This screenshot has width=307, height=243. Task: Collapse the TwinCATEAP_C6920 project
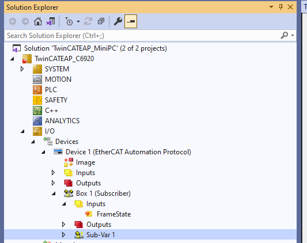point(12,59)
